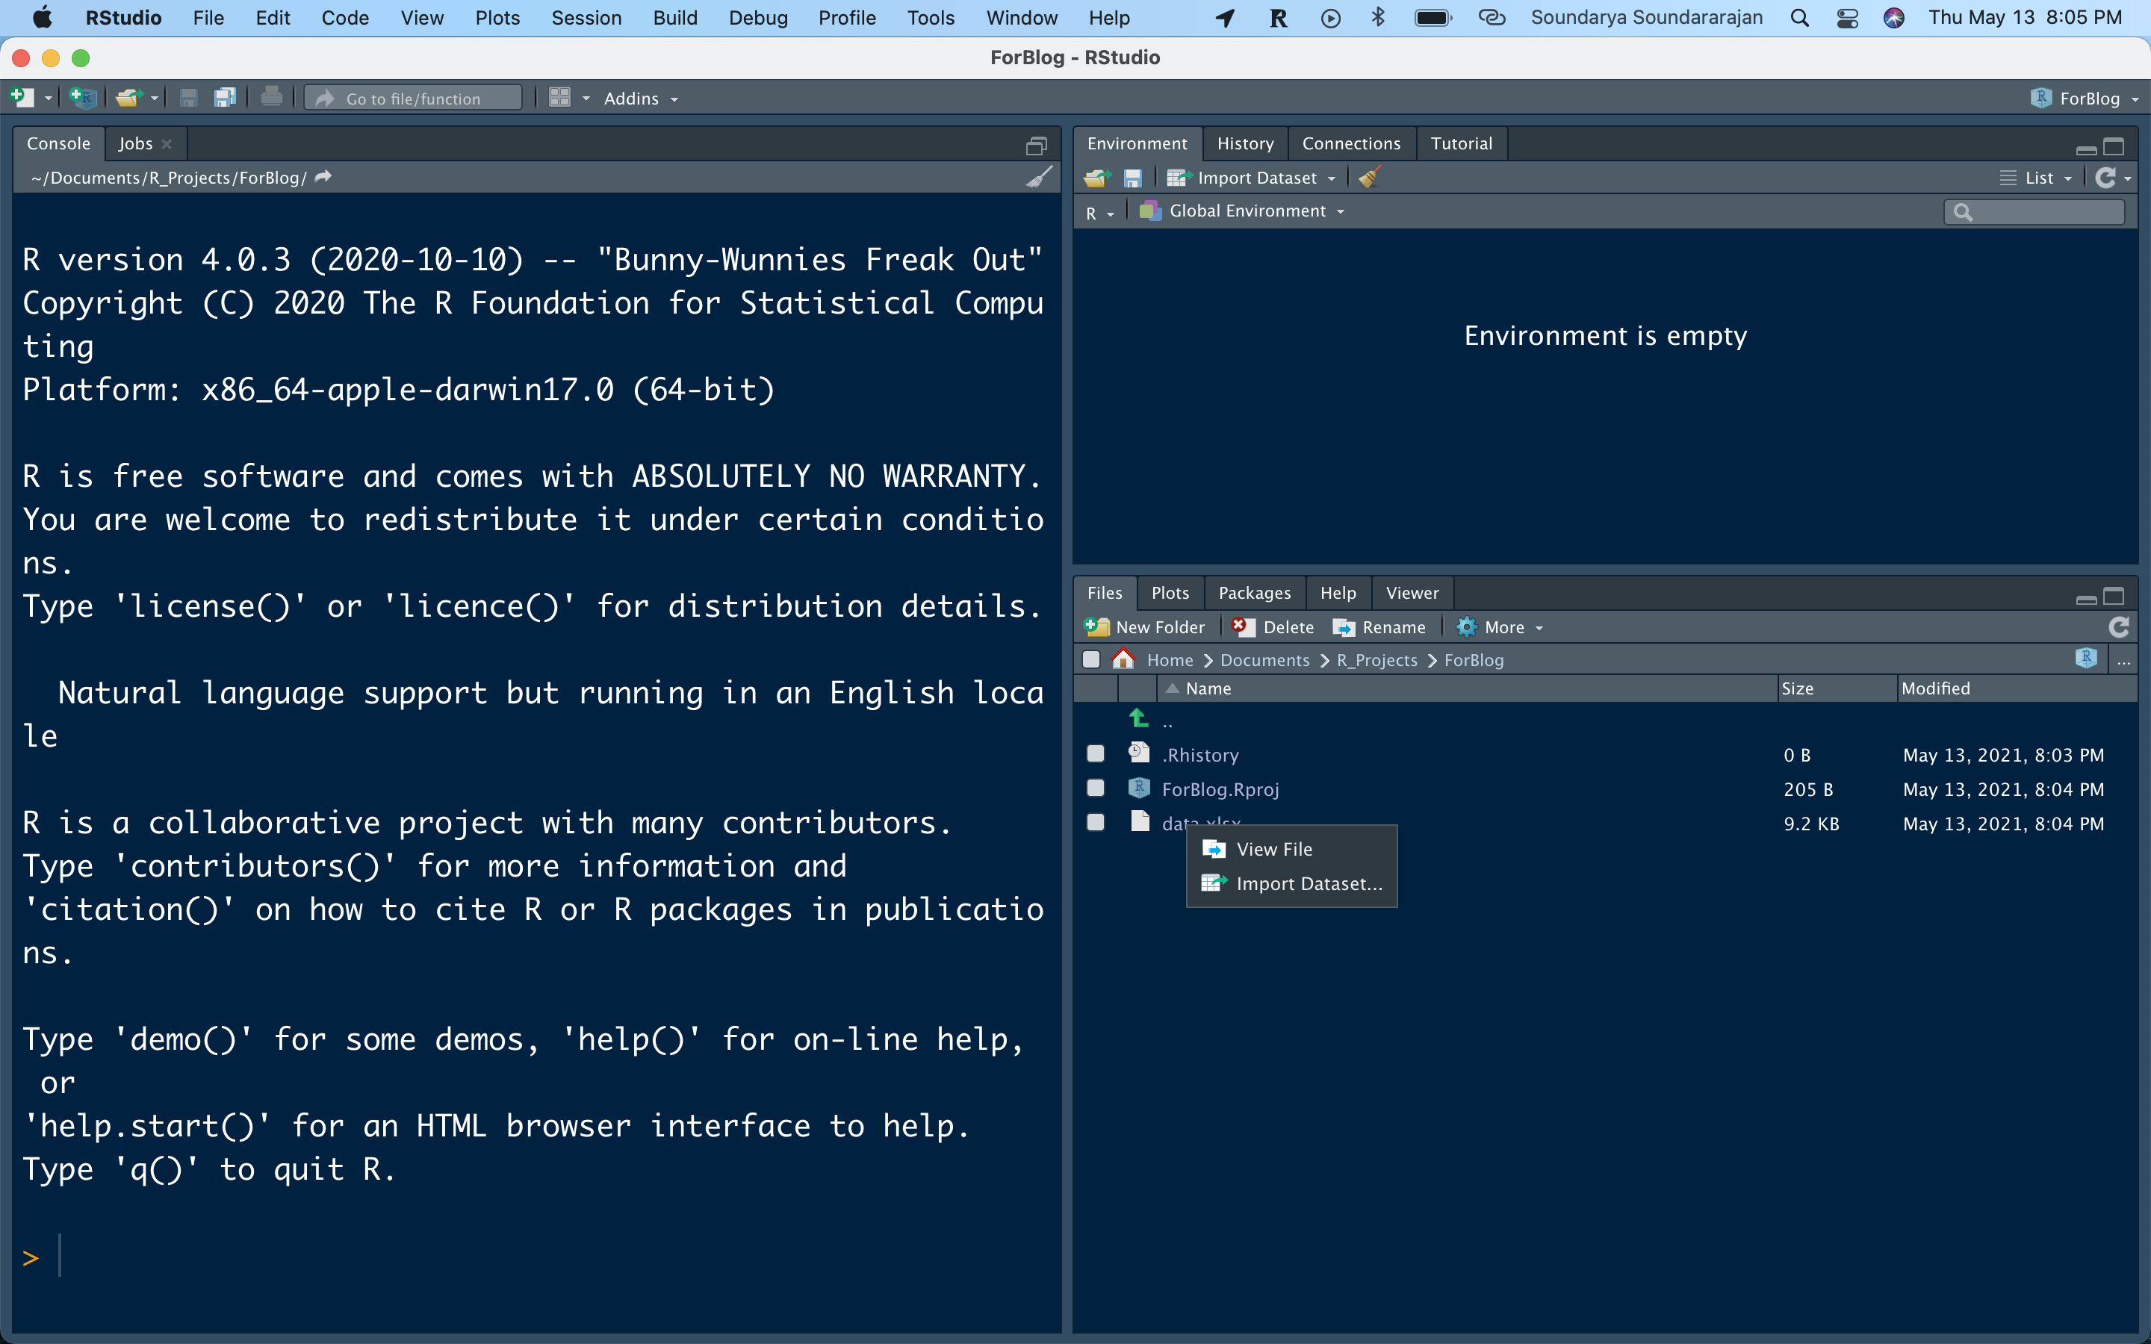
Task: Refresh the Environment pane
Action: click(x=2105, y=178)
